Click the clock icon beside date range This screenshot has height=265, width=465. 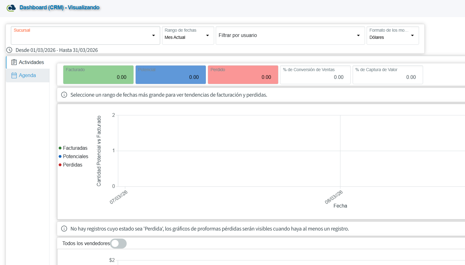9,50
